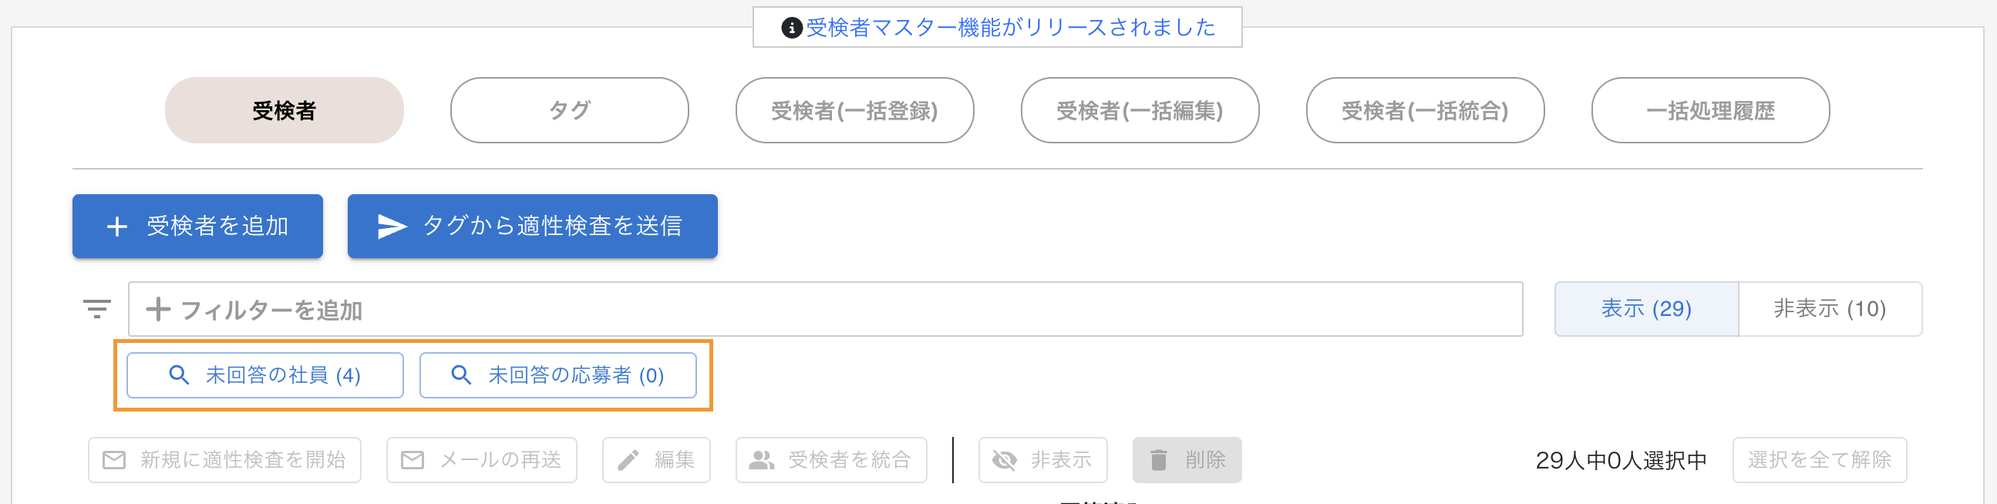Open 受検者マスター機能がリリースされました link

tap(1011, 28)
